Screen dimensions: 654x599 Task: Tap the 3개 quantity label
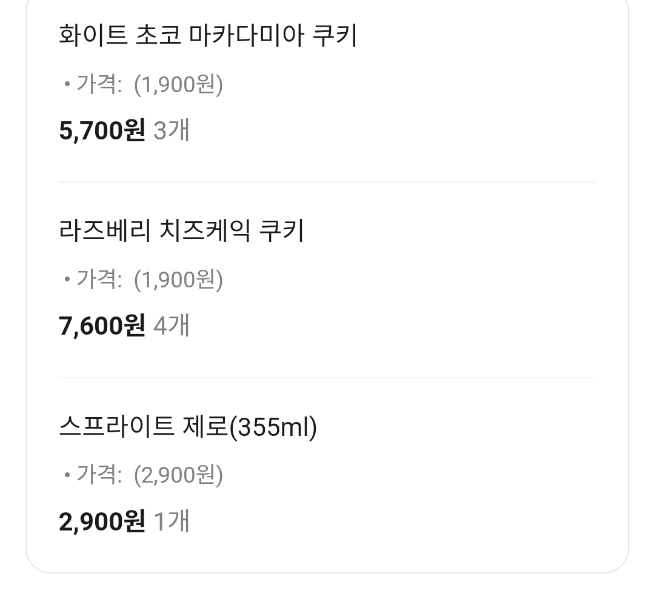point(172,130)
